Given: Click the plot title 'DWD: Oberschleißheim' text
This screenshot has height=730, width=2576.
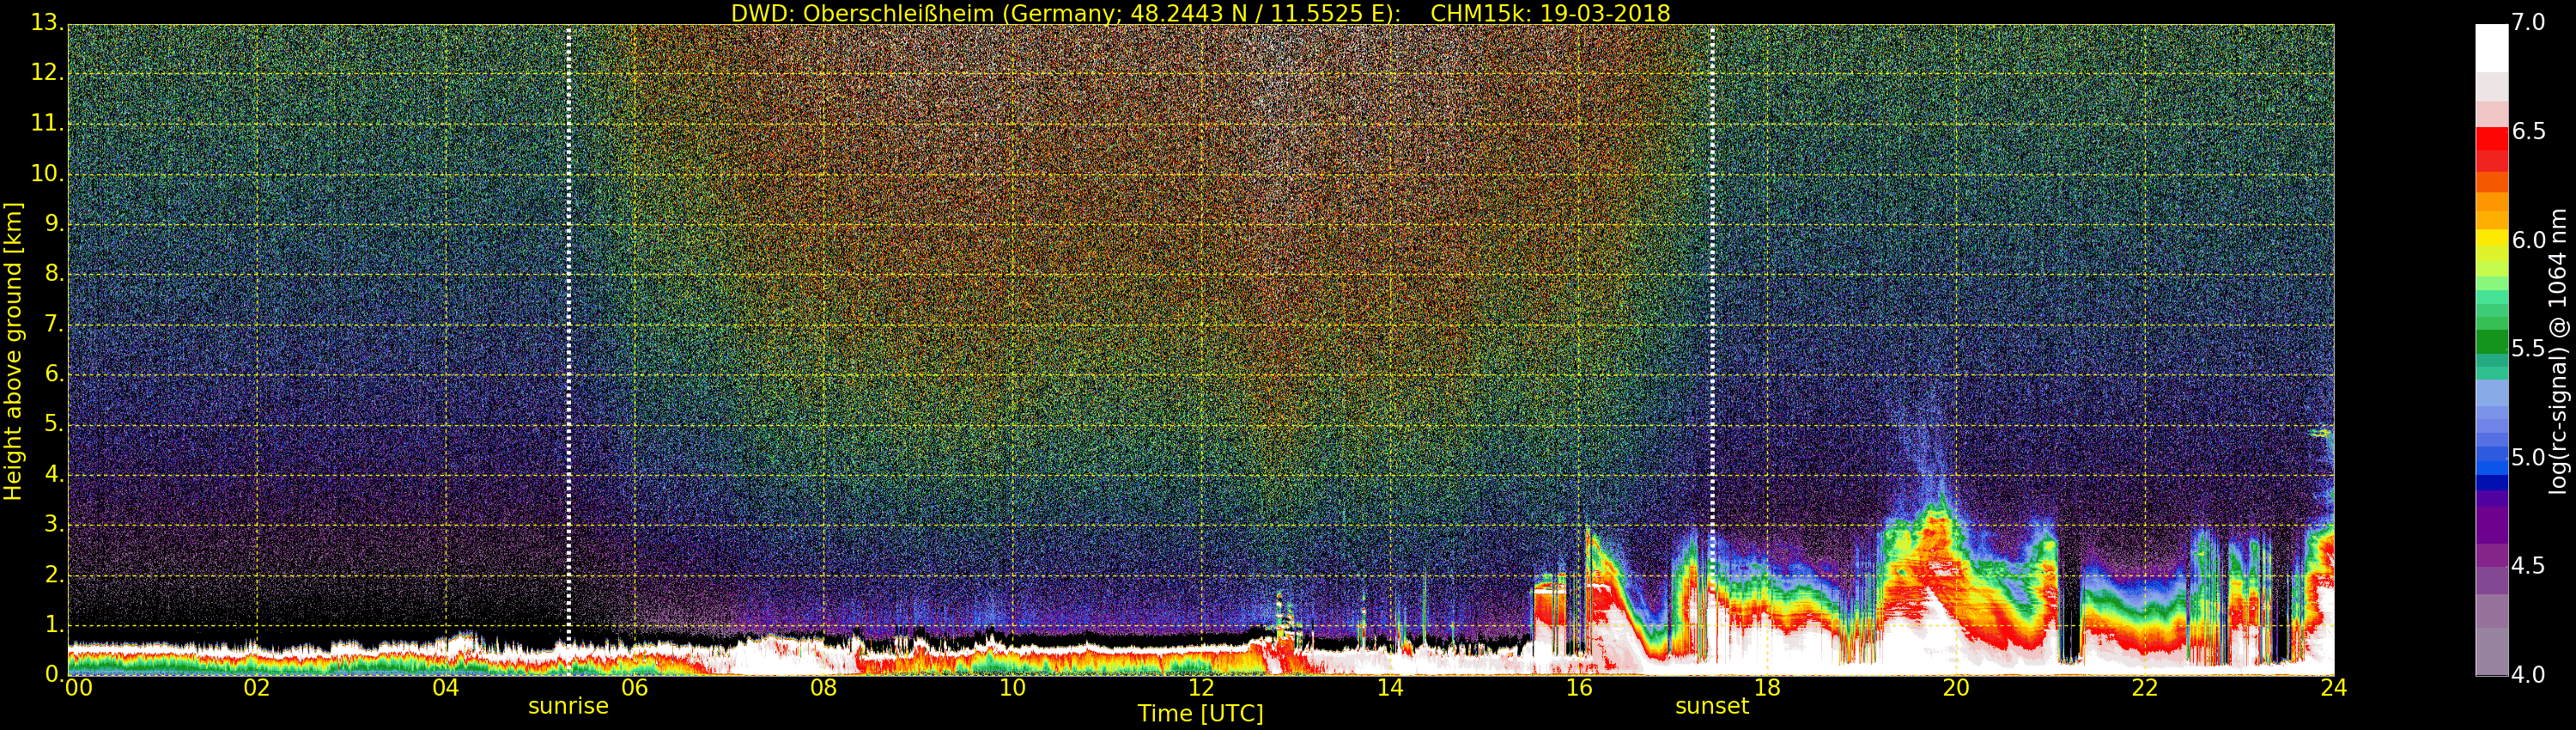Looking at the screenshot, I should pyautogui.click(x=862, y=13).
